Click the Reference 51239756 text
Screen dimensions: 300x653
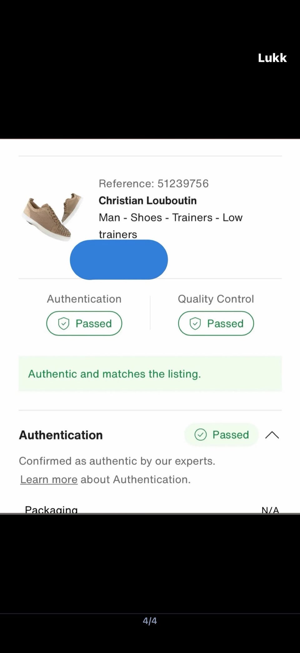pyautogui.click(x=153, y=183)
